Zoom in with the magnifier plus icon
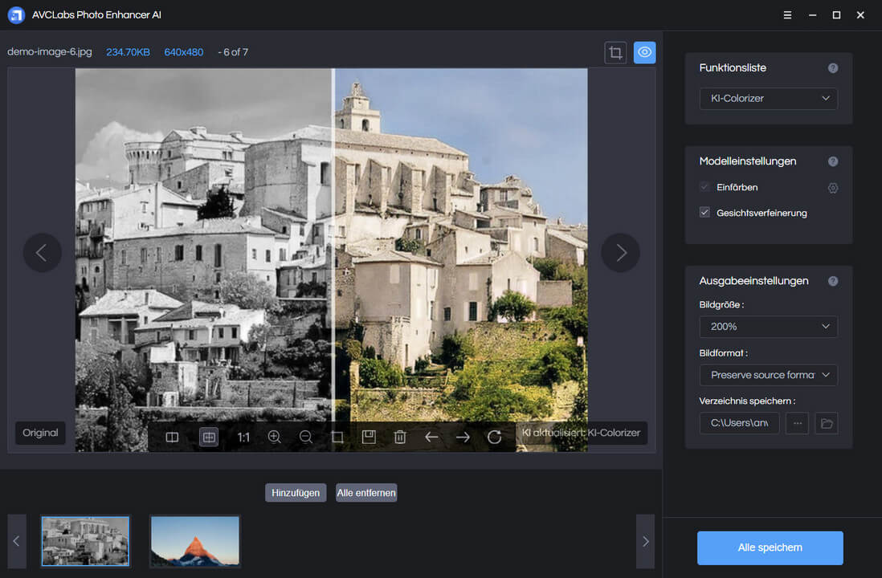This screenshot has width=882, height=578. click(275, 437)
